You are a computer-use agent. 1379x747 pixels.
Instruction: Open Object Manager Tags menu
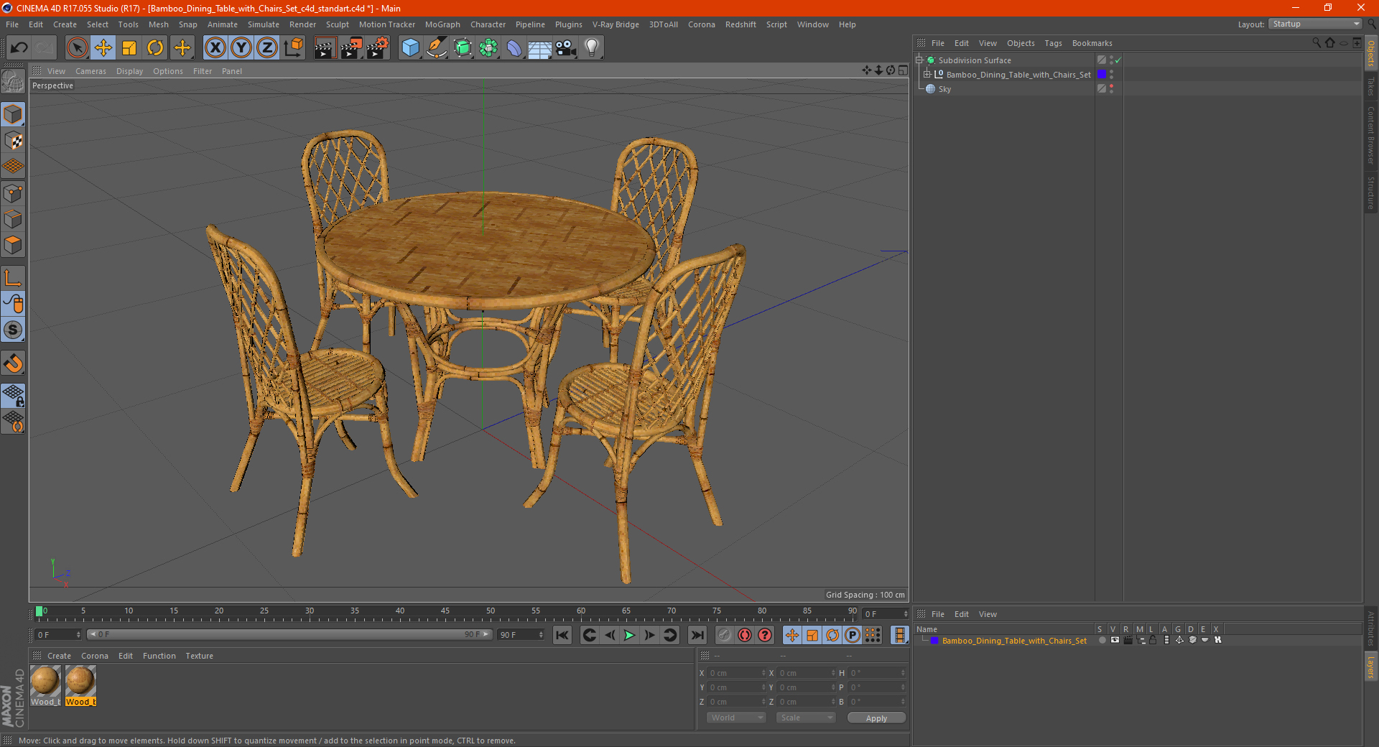1053,43
